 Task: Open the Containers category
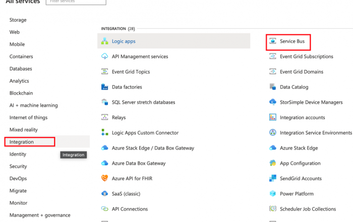tap(21, 56)
